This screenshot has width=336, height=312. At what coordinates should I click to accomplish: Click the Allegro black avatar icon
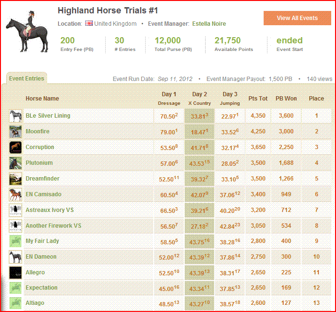coord(15,272)
